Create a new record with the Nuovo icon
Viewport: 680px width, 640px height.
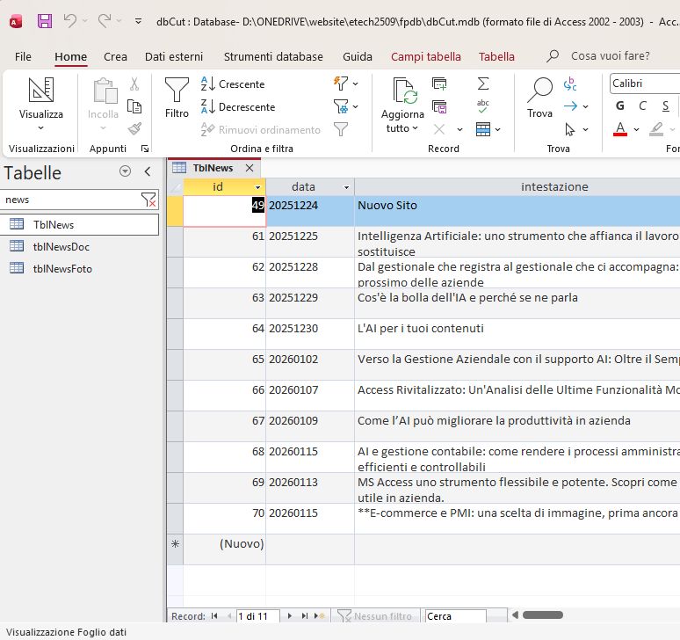[439, 84]
